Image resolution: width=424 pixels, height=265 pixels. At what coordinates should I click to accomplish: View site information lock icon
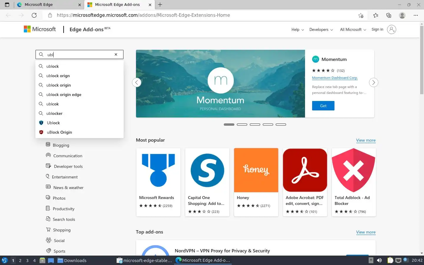[x=50, y=15]
